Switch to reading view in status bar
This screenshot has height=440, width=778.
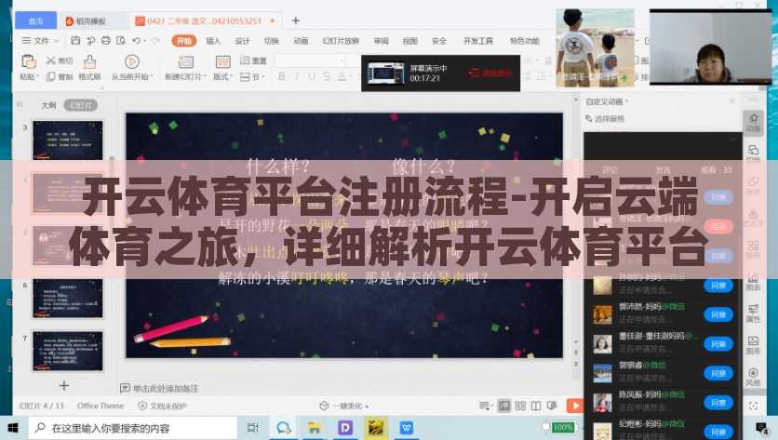click(x=536, y=406)
